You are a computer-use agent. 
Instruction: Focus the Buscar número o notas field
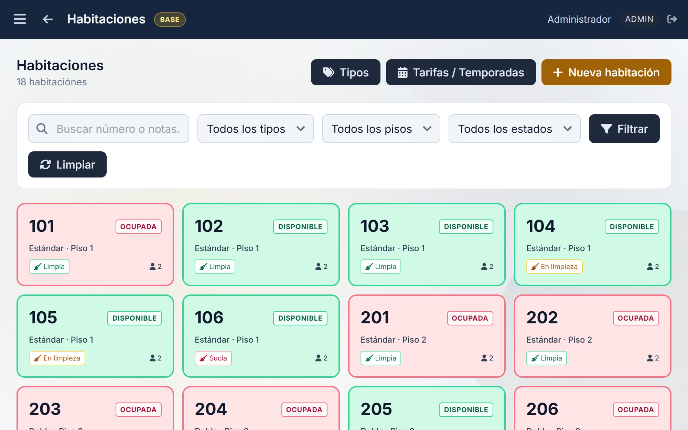click(109, 129)
